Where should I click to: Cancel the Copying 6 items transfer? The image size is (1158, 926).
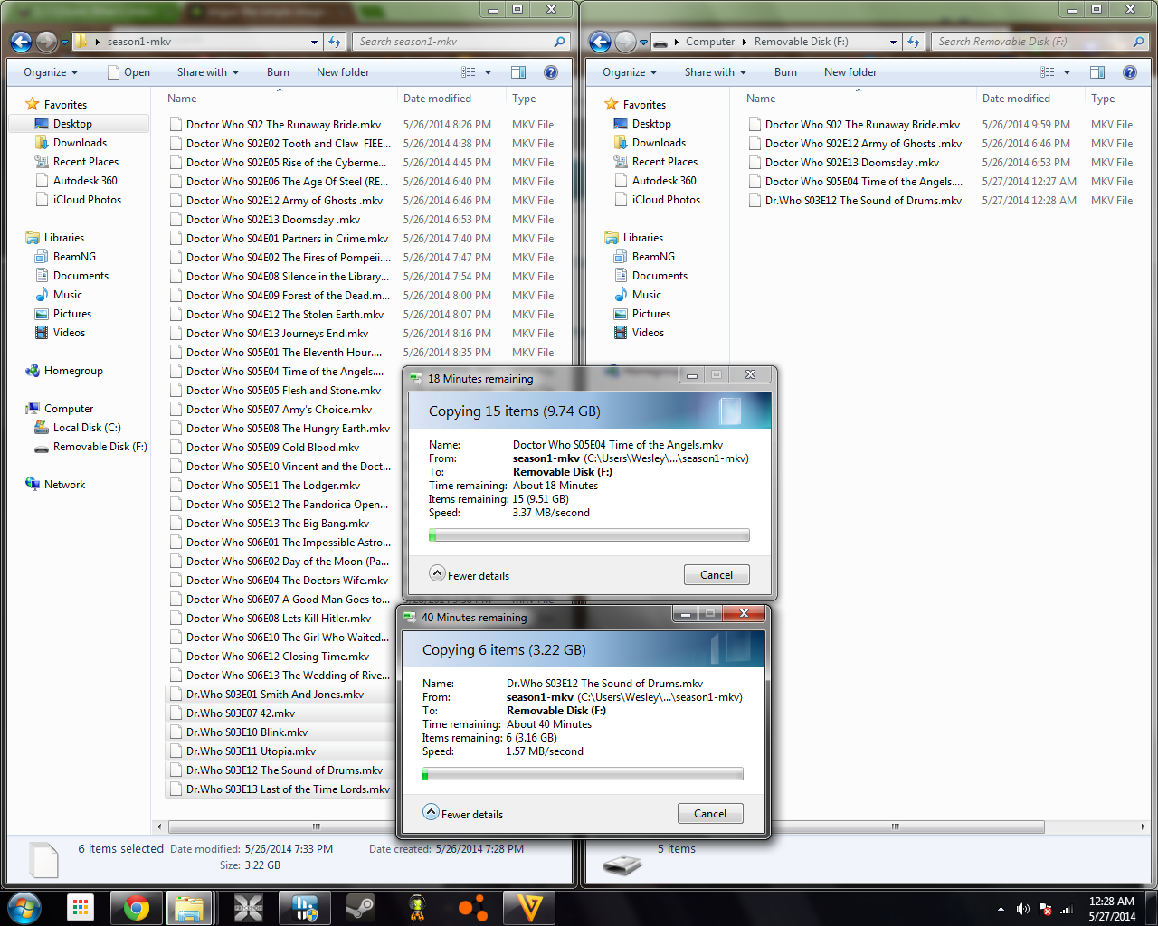click(710, 814)
